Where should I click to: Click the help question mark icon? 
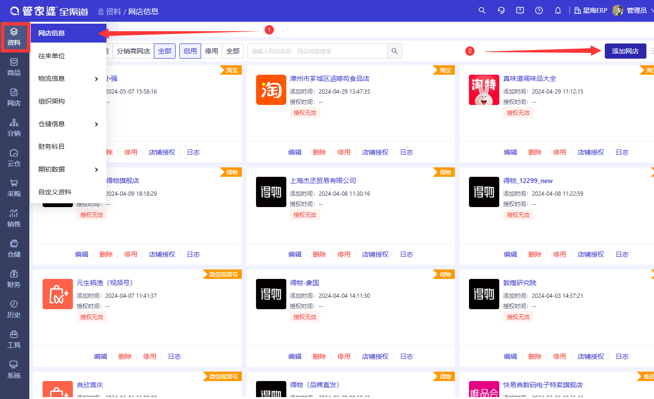click(x=539, y=10)
